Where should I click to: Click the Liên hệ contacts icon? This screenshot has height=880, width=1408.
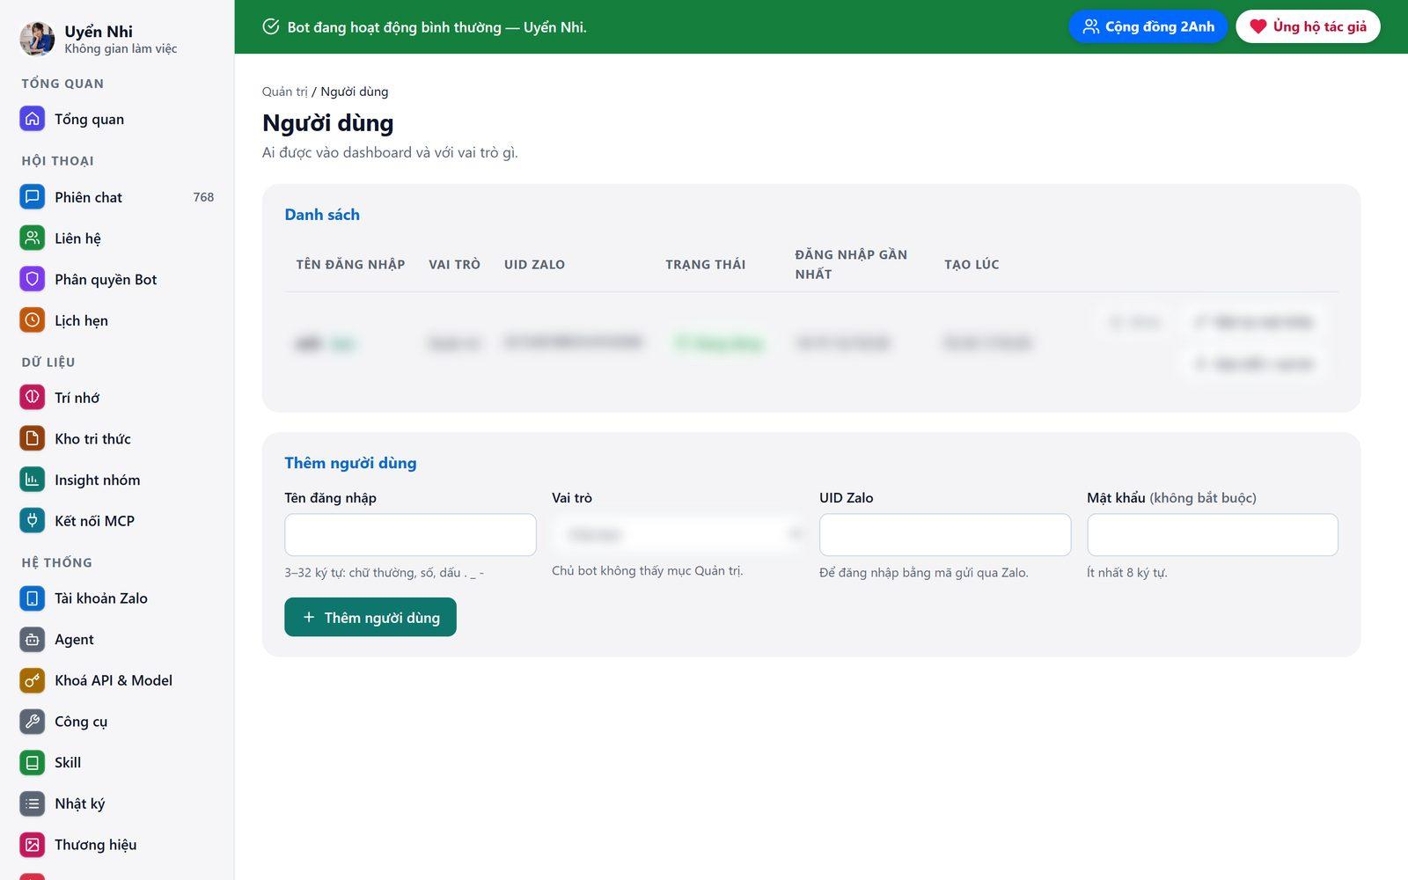[x=33, y=238]
